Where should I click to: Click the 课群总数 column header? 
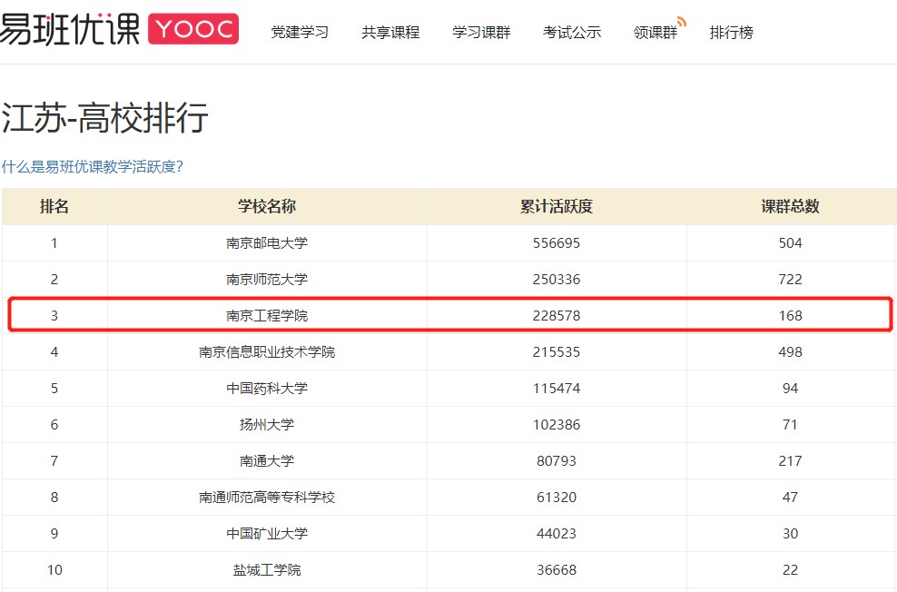(x=790, y=206)
